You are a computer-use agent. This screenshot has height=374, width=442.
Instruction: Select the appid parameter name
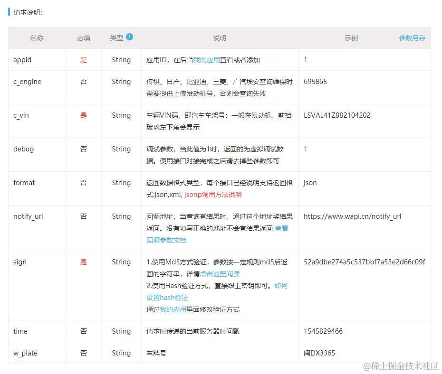[x=22, y=60]
